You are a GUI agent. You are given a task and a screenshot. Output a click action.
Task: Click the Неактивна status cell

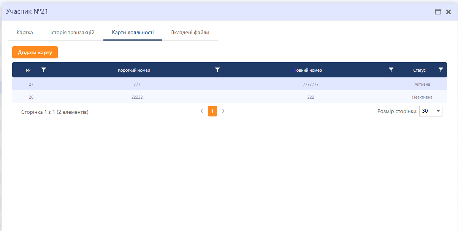pos(422,97)
